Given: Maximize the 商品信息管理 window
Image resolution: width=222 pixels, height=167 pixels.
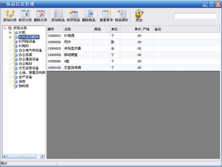Looking at the screenshot, I should point(212,4).
